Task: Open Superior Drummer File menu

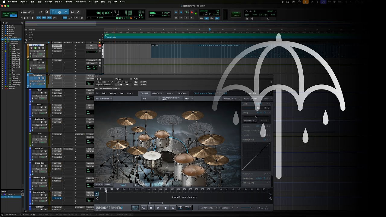Action: (x=97, y=93)
